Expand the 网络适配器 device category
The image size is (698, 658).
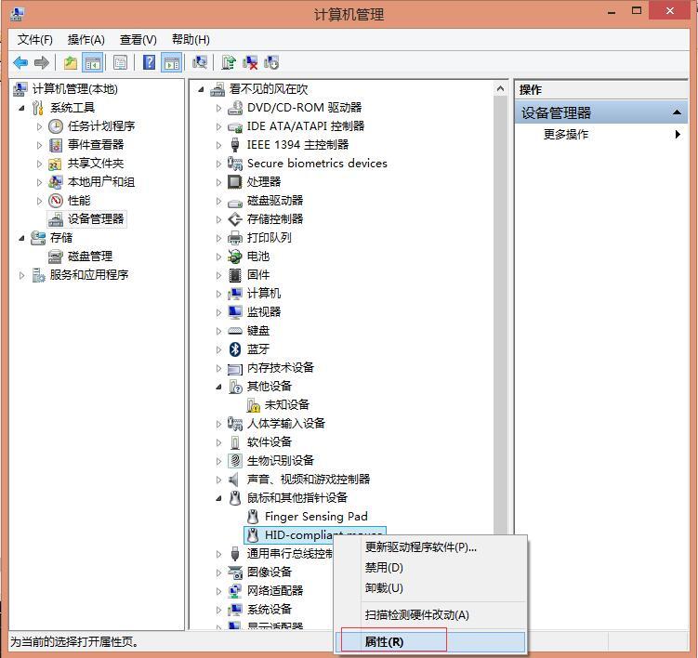pyautogui.click(x=219, y=591)
